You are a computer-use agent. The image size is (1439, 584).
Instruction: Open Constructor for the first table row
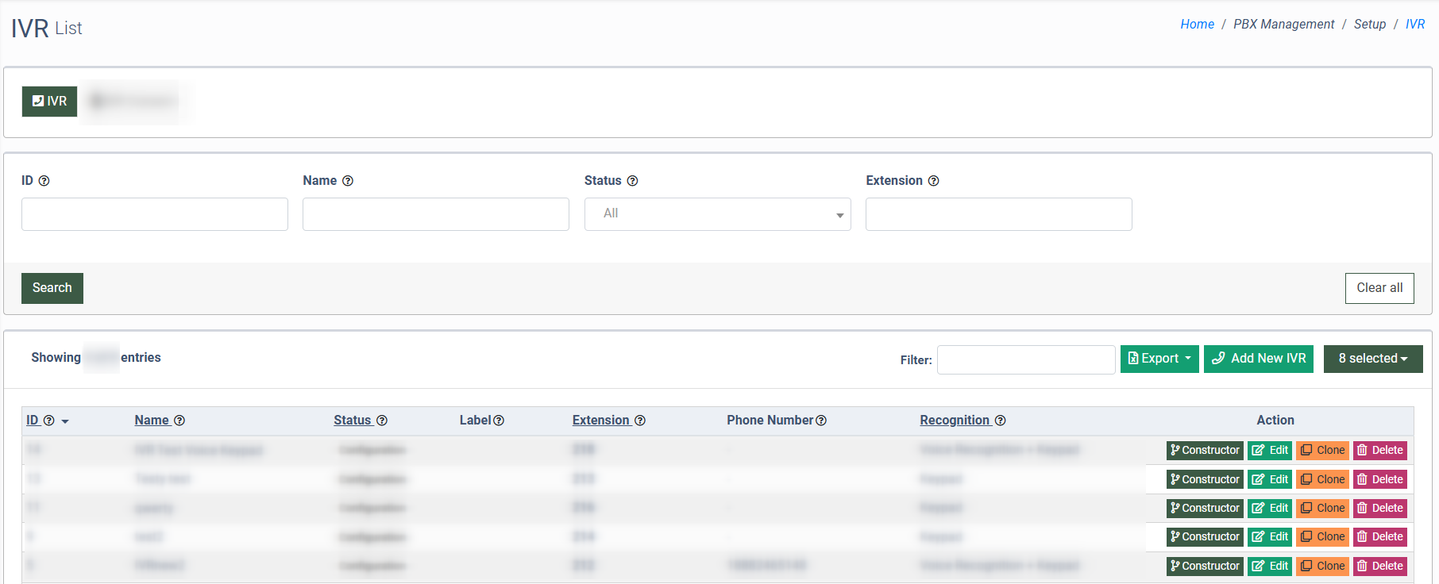click(x=1205, y=450)
